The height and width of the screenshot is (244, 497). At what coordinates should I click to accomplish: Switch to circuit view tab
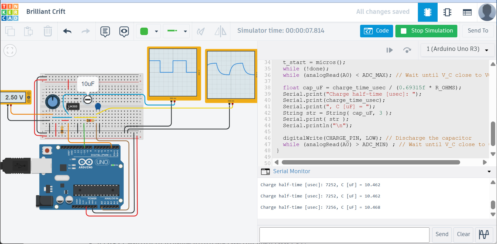[x=427, y=12]
